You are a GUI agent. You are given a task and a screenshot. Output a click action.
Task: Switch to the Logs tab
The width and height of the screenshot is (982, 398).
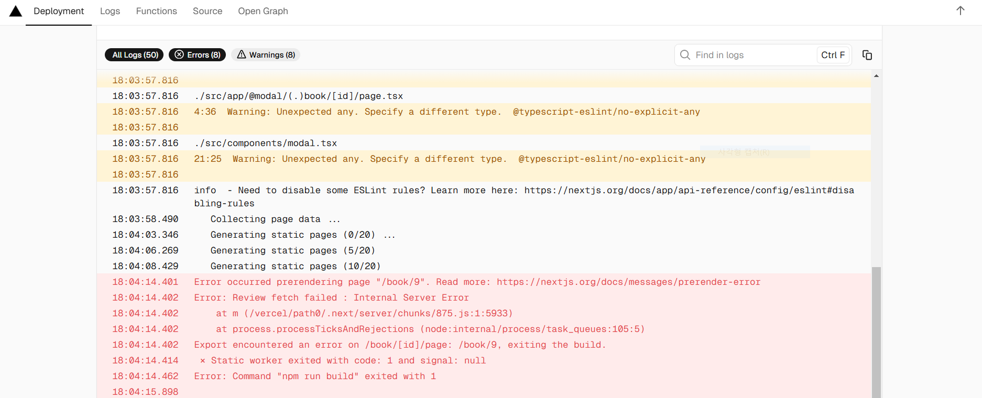(110, 11)
